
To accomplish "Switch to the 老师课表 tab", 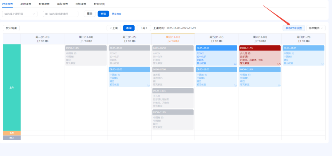I will pyautogui.click(x=26, y=4).
